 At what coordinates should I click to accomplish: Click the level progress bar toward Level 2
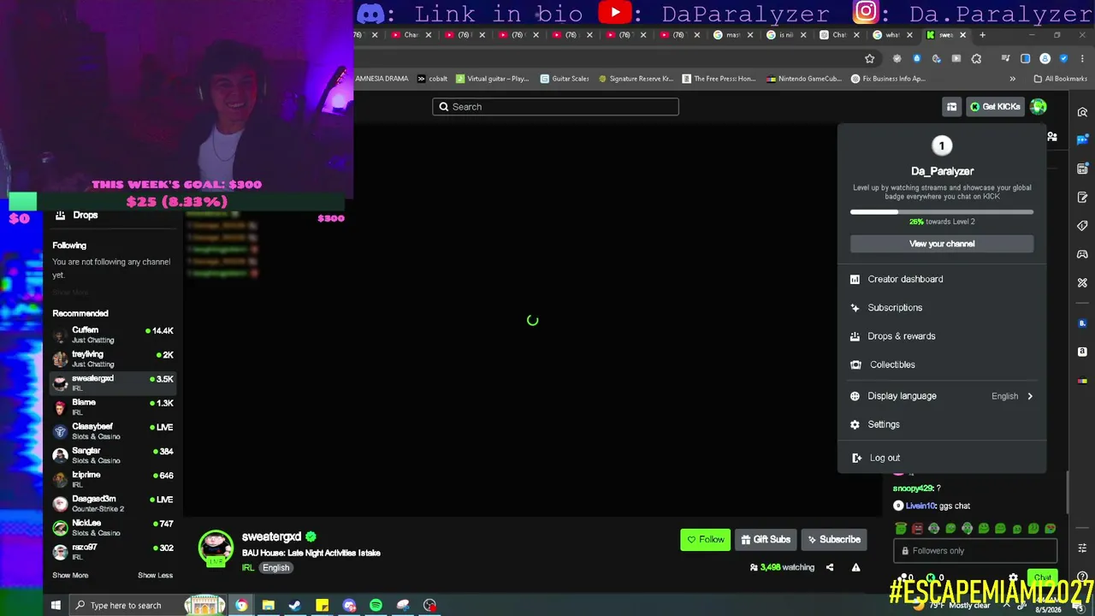click(942, 211)
